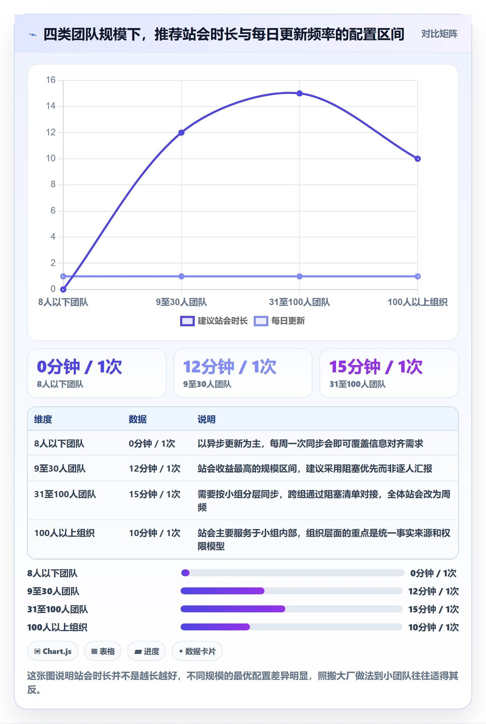Open the 12分钟 / 1次 data card
Screen dimensions: 486x724
pos(243,373)
